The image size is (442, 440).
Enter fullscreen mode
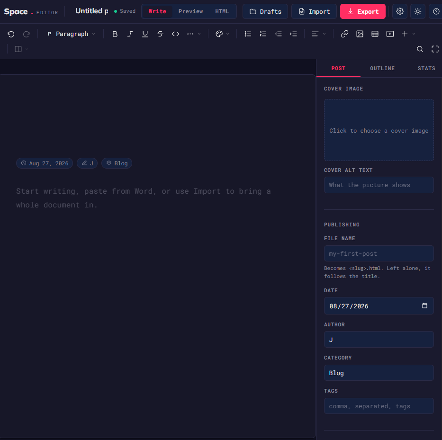pos(435,49)
